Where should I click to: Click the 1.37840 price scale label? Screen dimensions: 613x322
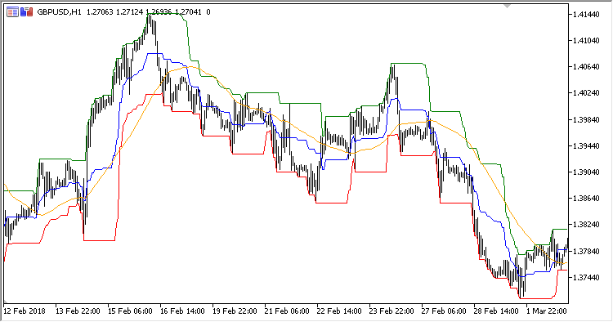(x=586, y=251)
